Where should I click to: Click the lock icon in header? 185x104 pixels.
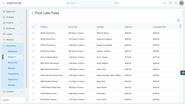[x=176, y=3]
